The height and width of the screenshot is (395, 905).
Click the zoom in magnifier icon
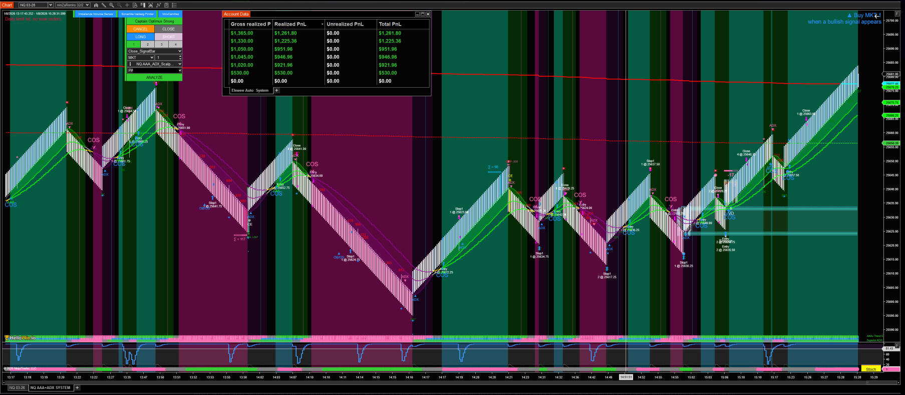pyautogui.click(x=112, y=5)
